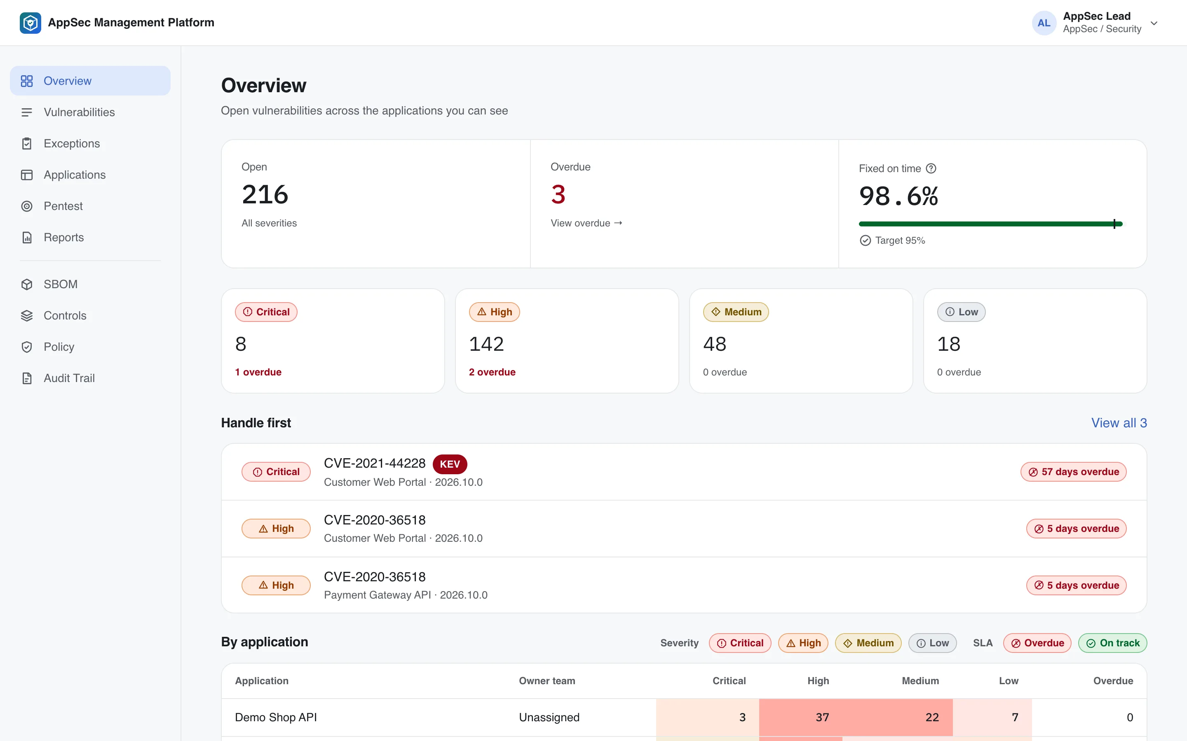Click the target marker on progress bar
The height and width of the screenshot is (741, 1187).
[x=1114, y=224]
